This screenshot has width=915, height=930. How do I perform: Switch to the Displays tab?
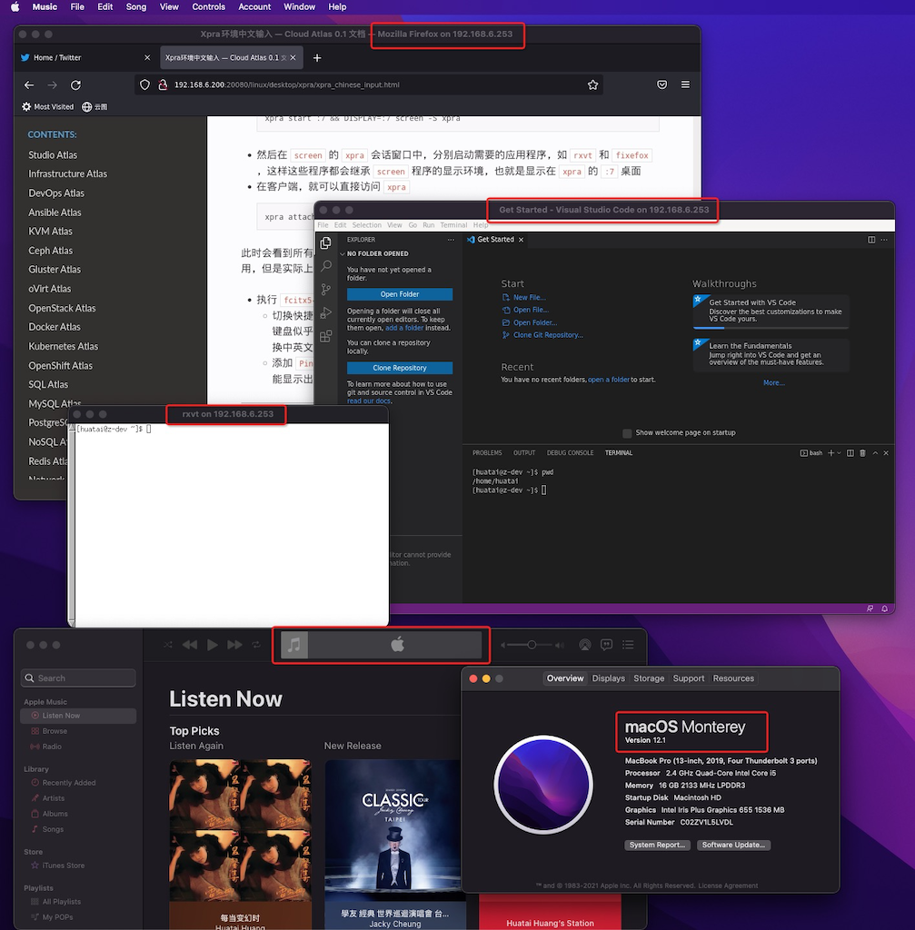tap(608, 678)
